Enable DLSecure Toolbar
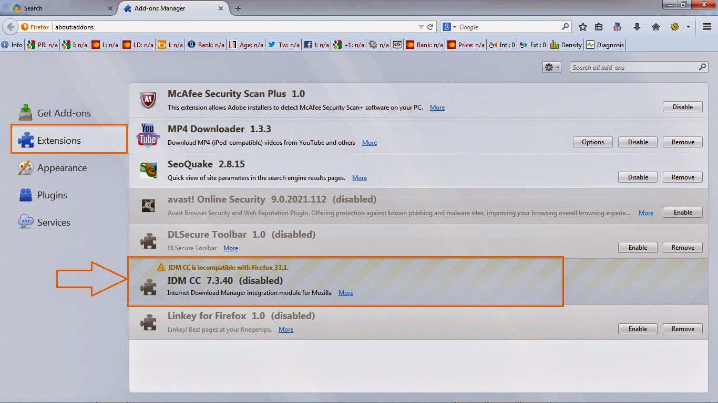Viewport: 718px width, 403px height. (638, 248)
